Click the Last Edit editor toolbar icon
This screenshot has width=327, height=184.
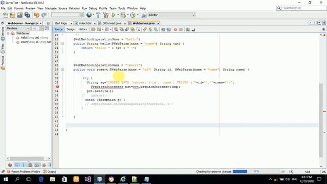tap(93, 30)
